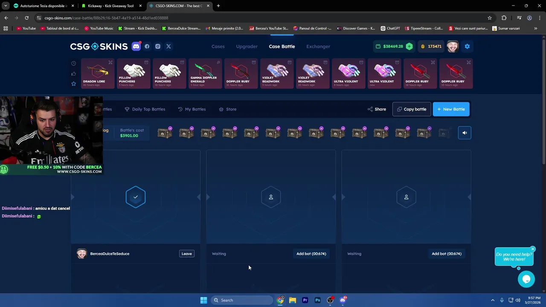Show hidden system tray icons

tap(493, 300)
